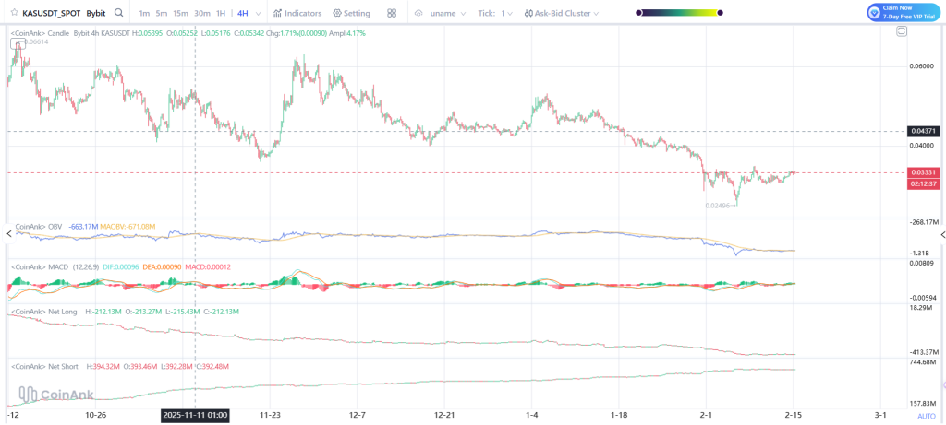Open chart Setting gear
The image size is (946, 425).
(351, 14)
